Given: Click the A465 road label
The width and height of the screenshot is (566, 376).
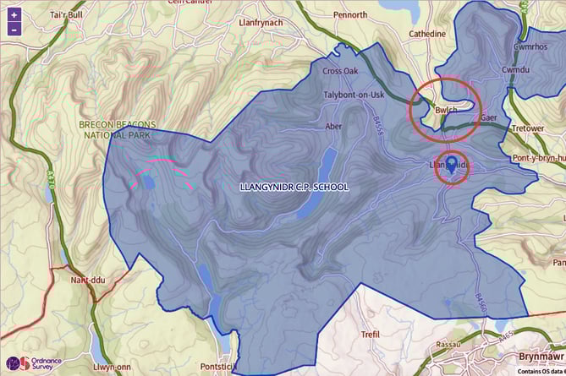Looking at the screenshot, I should (x=506, y=336).
